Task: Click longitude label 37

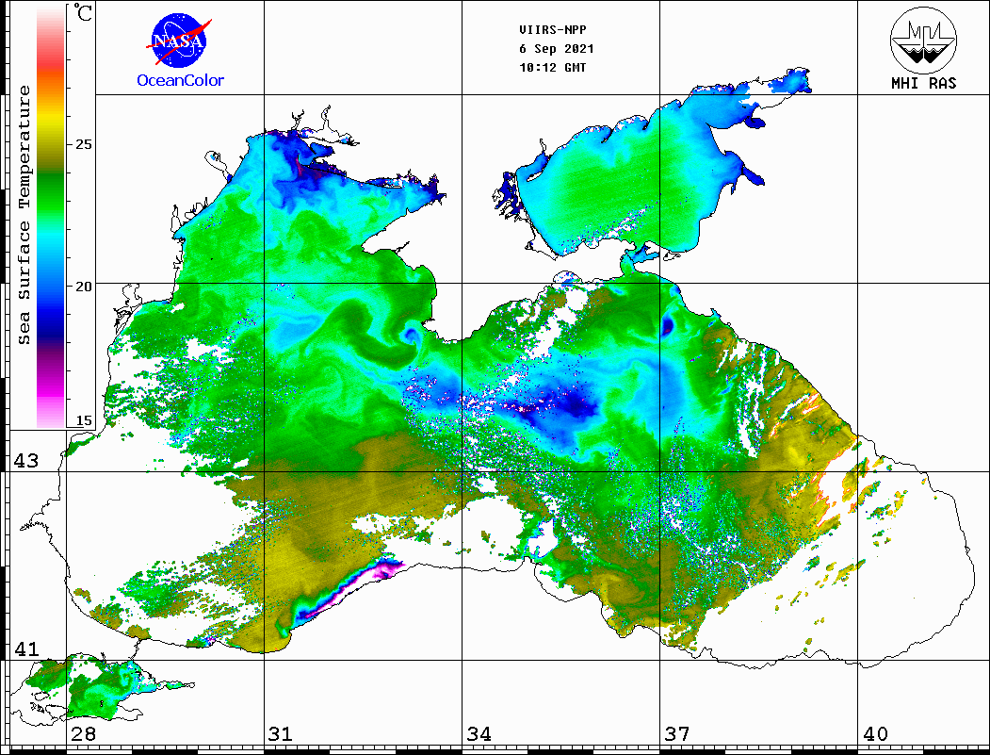Action: pyautogui.click(x=676, y=733)
